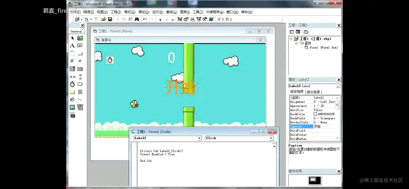
Task: Select the DirListBox folder tool
Action: [72, 92]
